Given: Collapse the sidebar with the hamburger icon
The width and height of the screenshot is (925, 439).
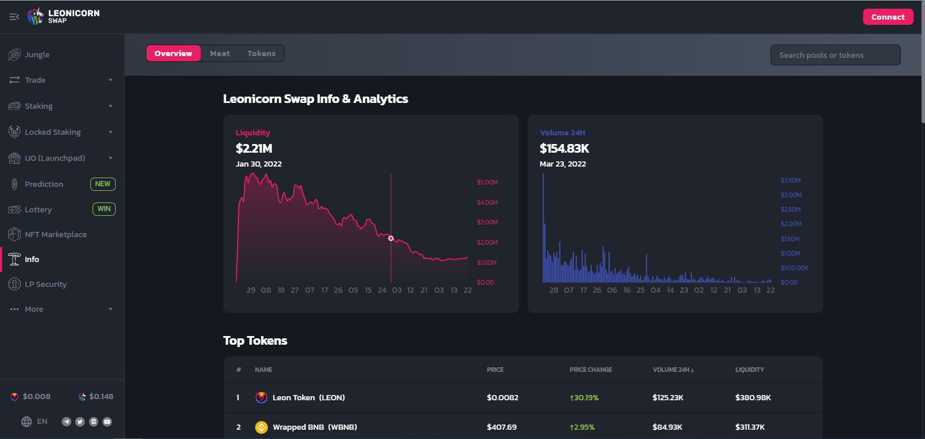Looking at the screenshot, I should click(14, 17).
